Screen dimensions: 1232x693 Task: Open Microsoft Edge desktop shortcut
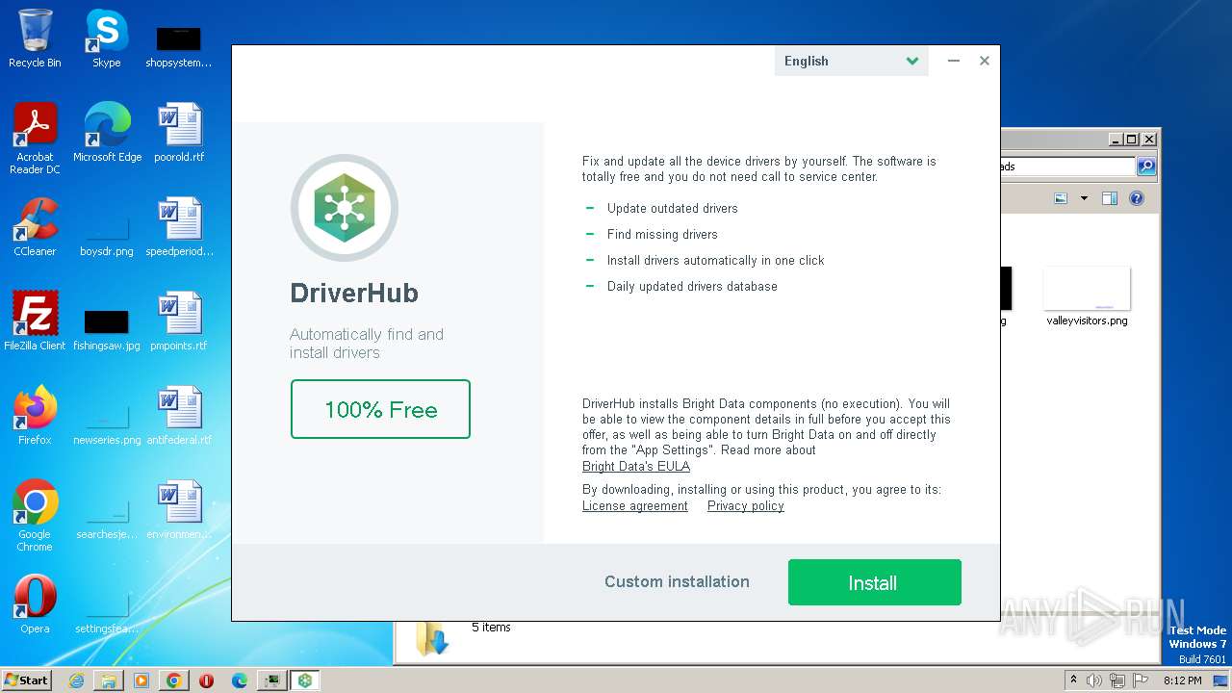click(x=107, y=132)
